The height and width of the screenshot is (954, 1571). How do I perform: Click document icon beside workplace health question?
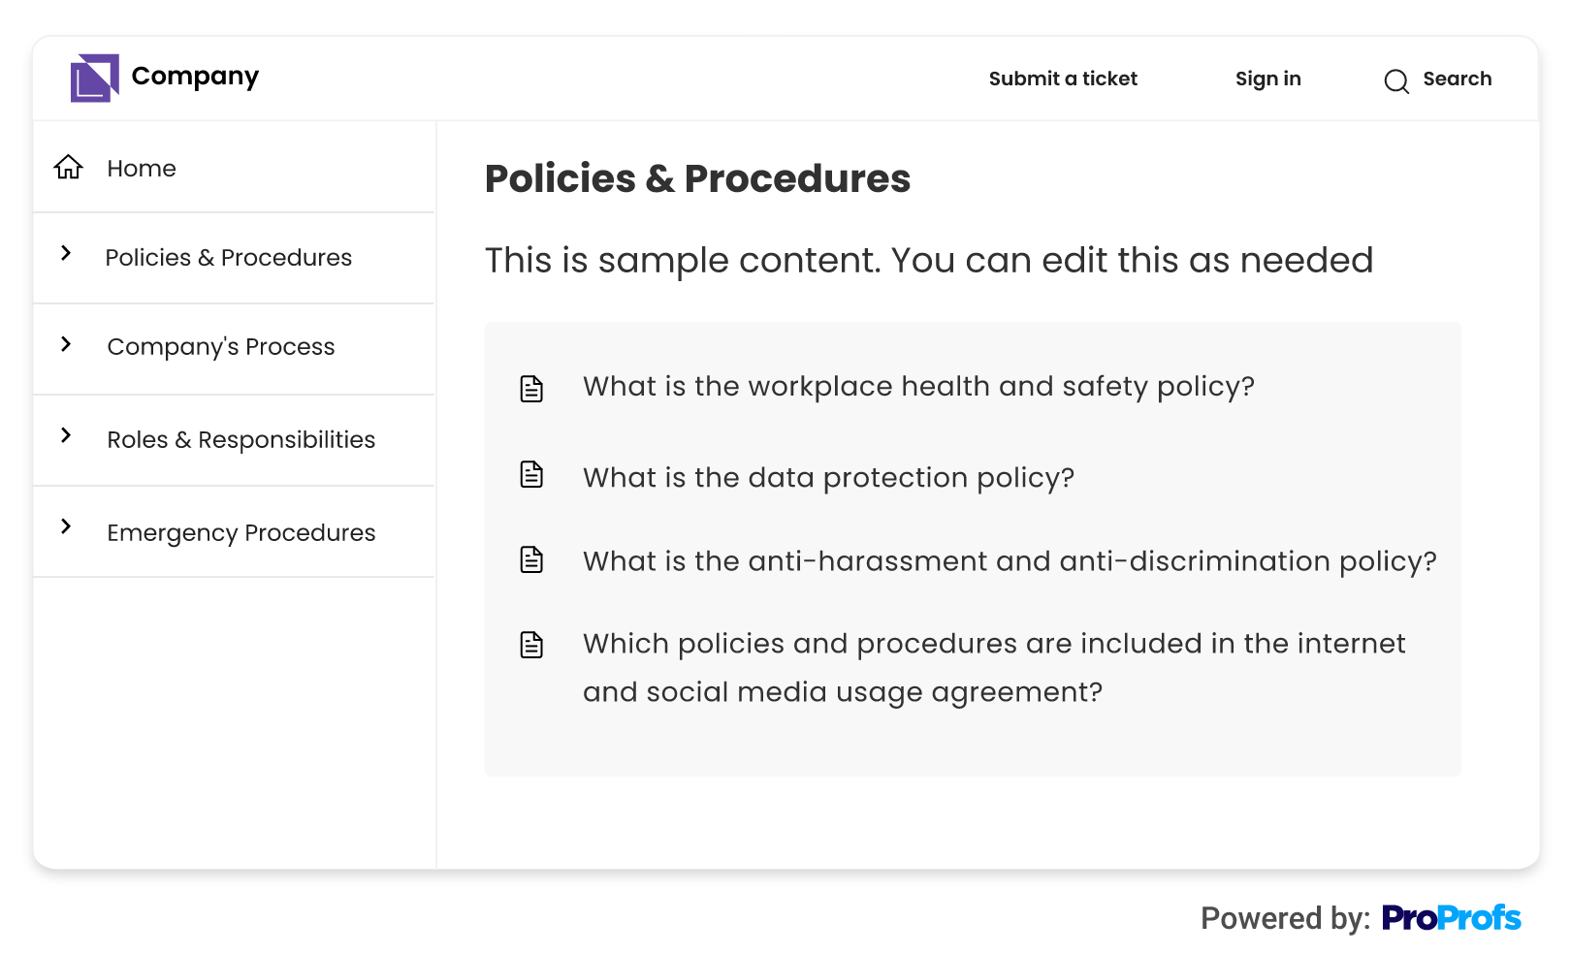[531, 389]
